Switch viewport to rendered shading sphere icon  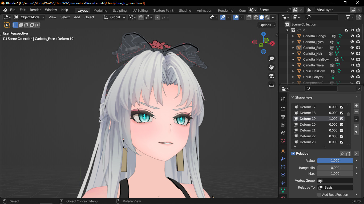[x=267, y=17]
